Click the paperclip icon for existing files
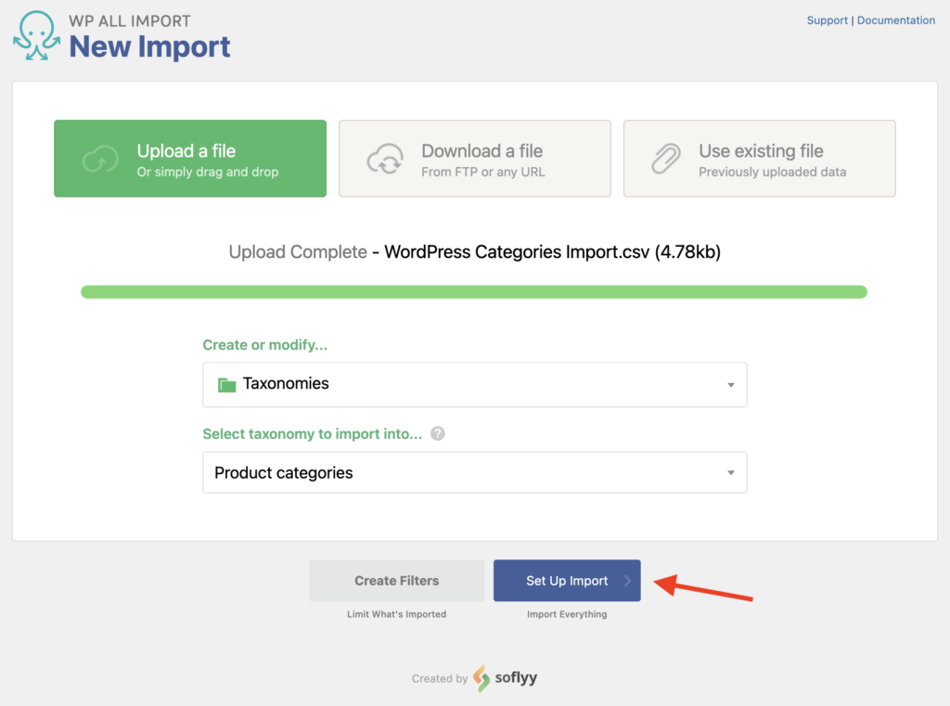 pyautogui.click(x=664, y=158)
